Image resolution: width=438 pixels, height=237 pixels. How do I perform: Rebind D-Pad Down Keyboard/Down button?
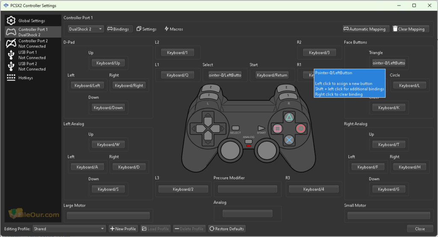(108, 108)
